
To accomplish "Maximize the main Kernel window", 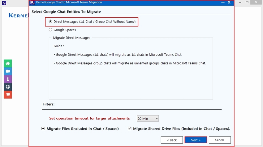I will [x=247, y=2].
